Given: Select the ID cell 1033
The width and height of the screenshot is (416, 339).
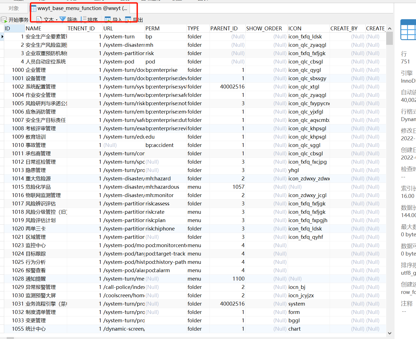Looking at the screenshot, I should pos(14,320).
